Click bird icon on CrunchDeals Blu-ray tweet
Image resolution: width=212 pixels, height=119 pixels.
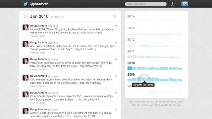(116, 93)
